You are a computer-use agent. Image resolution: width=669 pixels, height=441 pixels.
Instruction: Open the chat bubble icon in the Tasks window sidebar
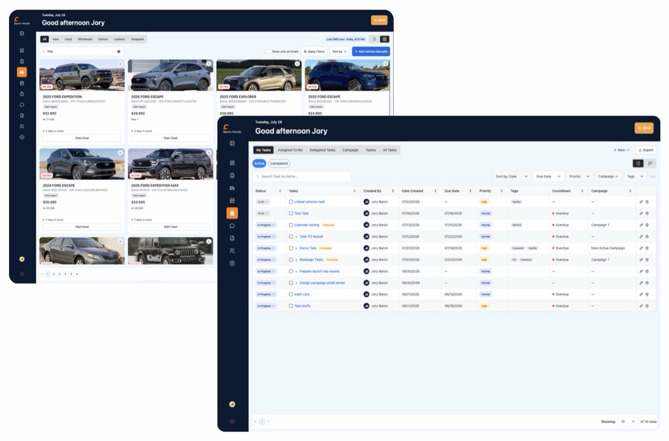pos(232,226)
